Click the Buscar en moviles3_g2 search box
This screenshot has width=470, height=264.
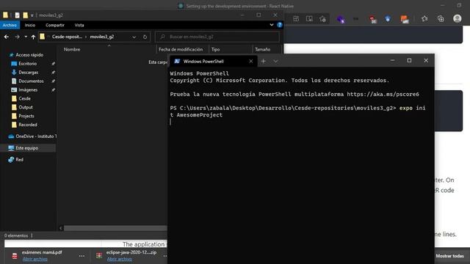[x=217, y=37]
